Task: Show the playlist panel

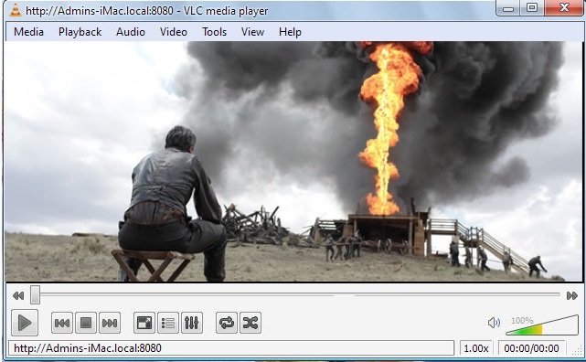Action: tap(168, 323)
